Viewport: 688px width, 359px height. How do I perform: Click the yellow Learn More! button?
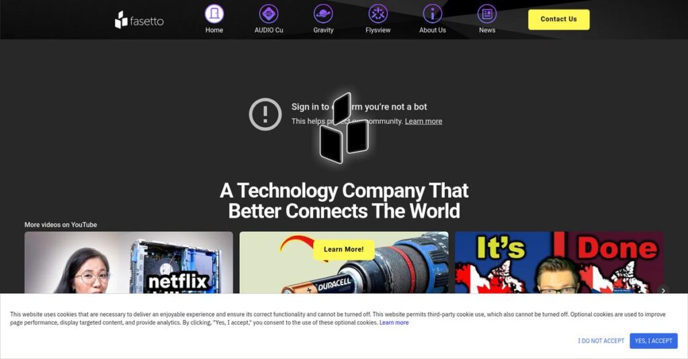pos(343,249)
